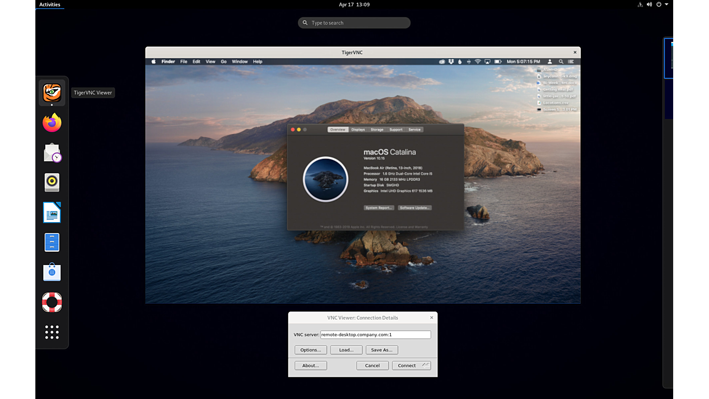Click the Options... button
Screen dimensions: 709x399
click(311, 350)
